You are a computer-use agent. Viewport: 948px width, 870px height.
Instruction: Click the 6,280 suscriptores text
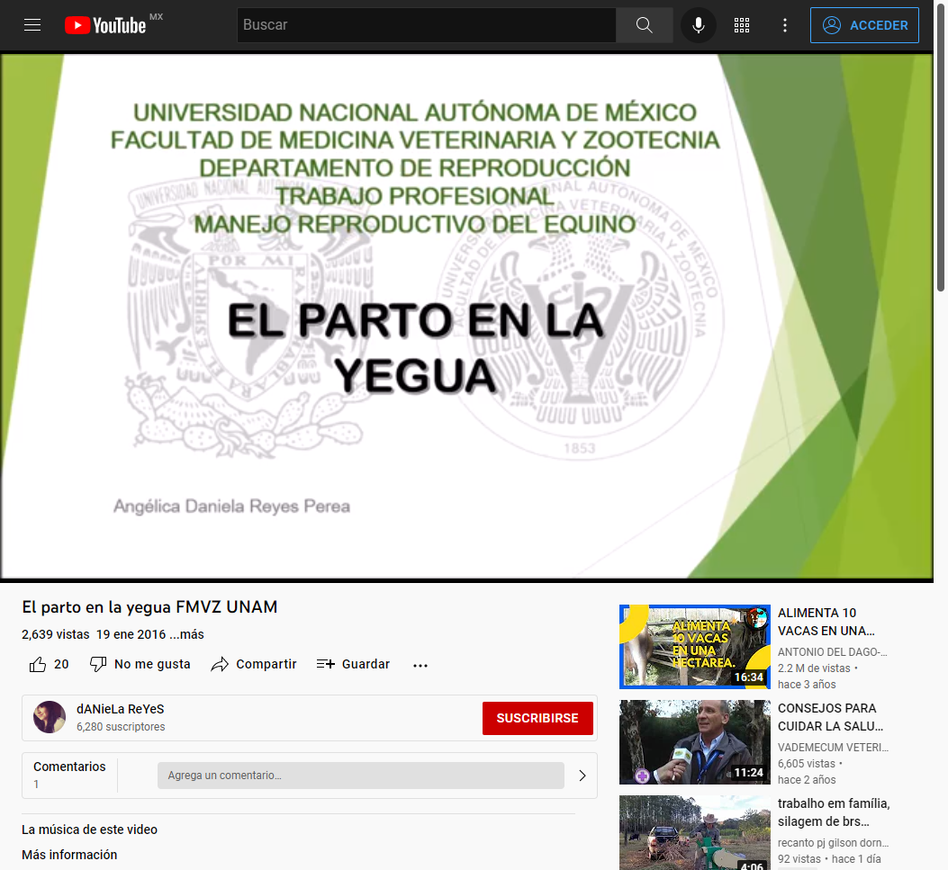121,727
